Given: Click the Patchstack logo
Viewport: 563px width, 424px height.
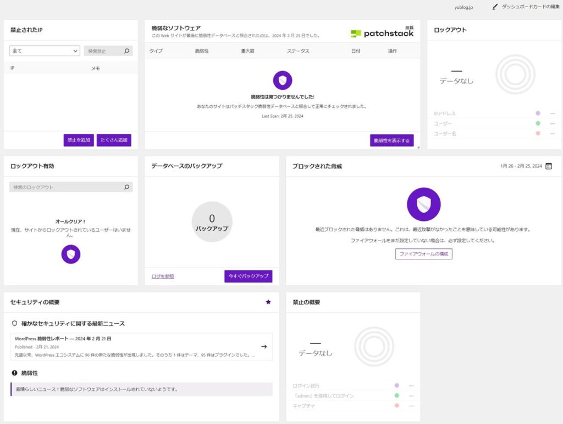Looking at the screenshot, I should point(382,34).
